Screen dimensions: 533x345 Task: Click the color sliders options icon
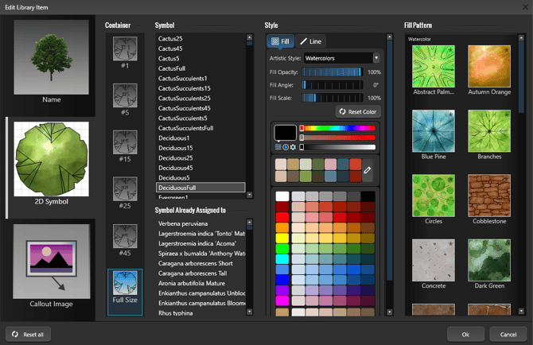coord(278,147)
